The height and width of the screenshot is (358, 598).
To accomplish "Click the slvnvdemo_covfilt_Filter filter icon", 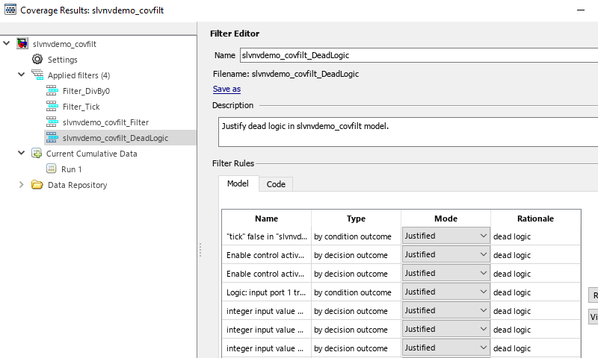I will click(x=52, y=122).
